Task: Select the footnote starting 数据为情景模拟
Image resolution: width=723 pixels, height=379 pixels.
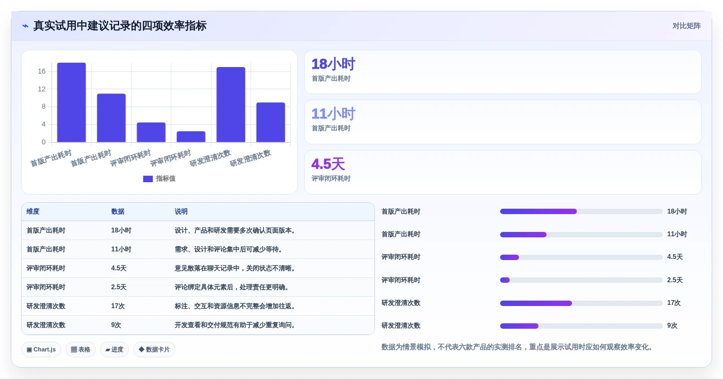Action: pos(518,347)
